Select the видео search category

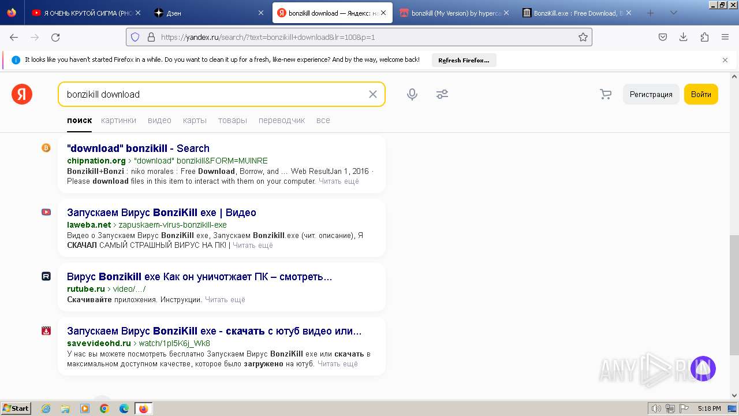(159, 120)
